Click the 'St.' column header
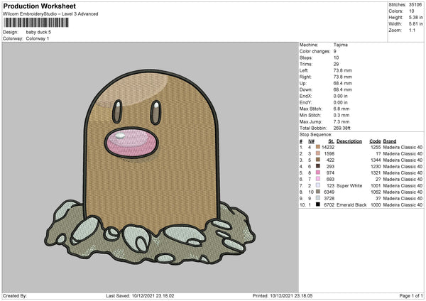This screenshot has height=301, width=426. (331, 141)
